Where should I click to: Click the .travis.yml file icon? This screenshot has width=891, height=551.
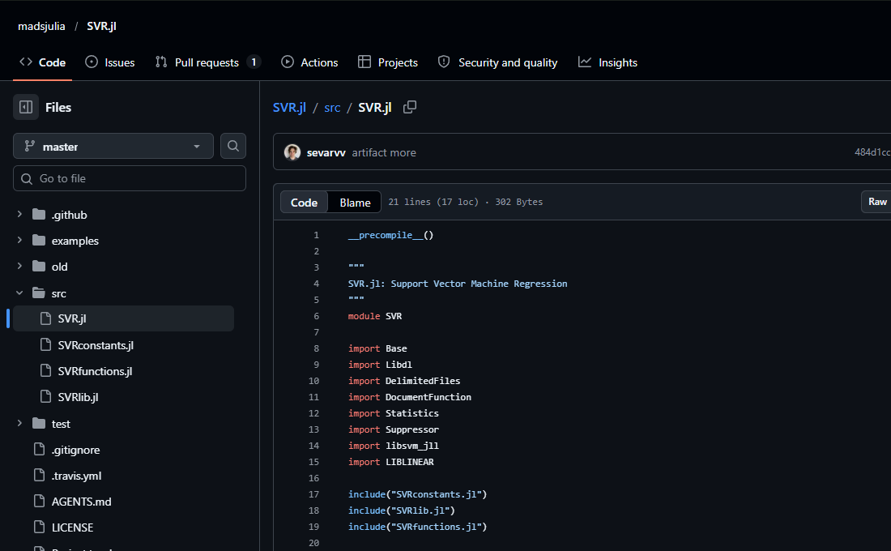point(39,476)
